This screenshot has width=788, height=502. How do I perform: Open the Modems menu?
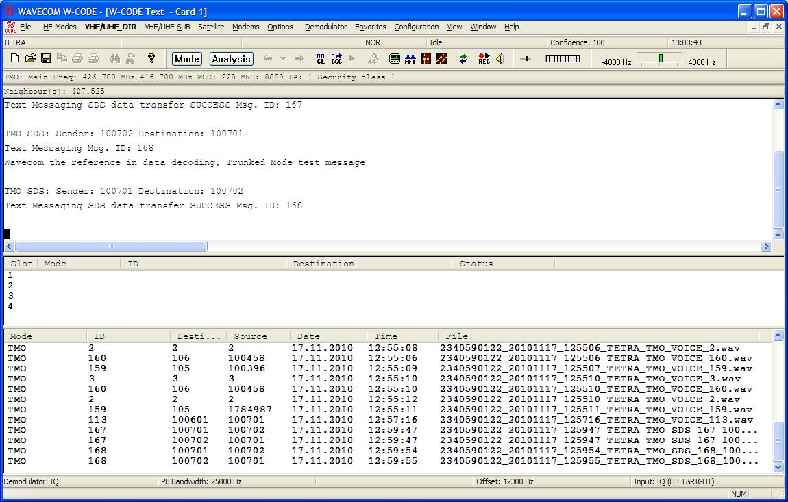point(246,27)
